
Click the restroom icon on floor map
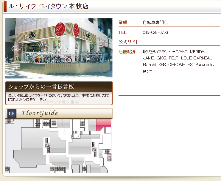point(54,122)
